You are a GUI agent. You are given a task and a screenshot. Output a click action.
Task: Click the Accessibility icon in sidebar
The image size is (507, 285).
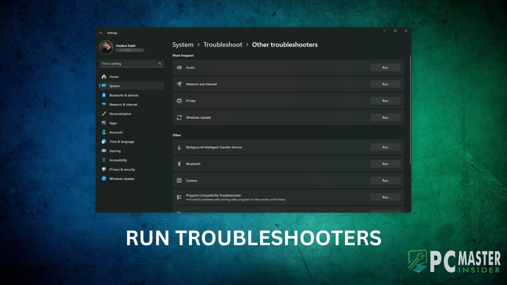click(x=104, y=160)
